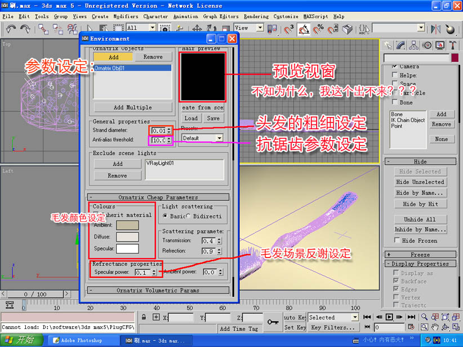Click the Redo arrow icon
Viewport: 463px width, 347px height.
pos(25,29)
